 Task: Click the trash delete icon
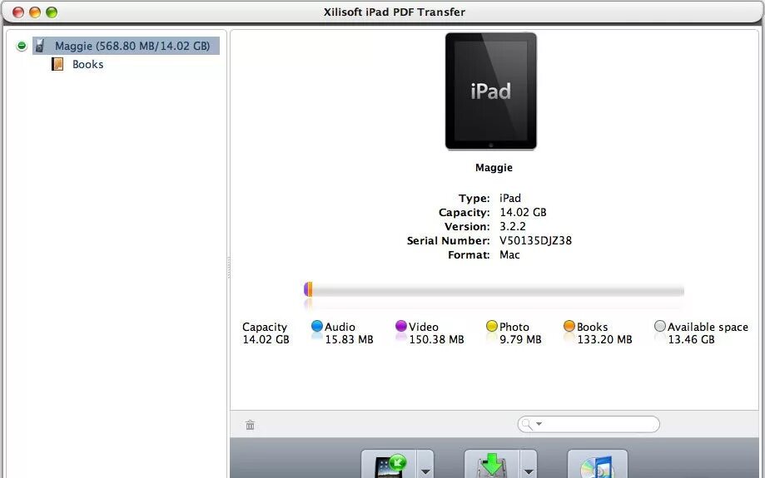pyautogui.click(x=251, y=425)
